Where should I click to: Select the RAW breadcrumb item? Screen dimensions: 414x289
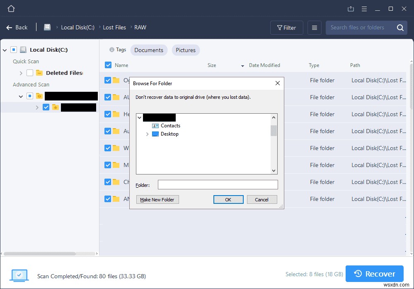140,27
